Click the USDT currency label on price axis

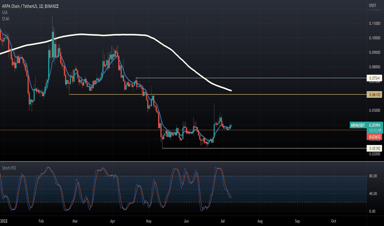click(372, 5)
